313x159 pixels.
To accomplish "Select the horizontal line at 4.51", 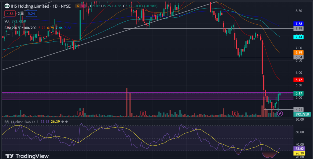I will [278, 109].
